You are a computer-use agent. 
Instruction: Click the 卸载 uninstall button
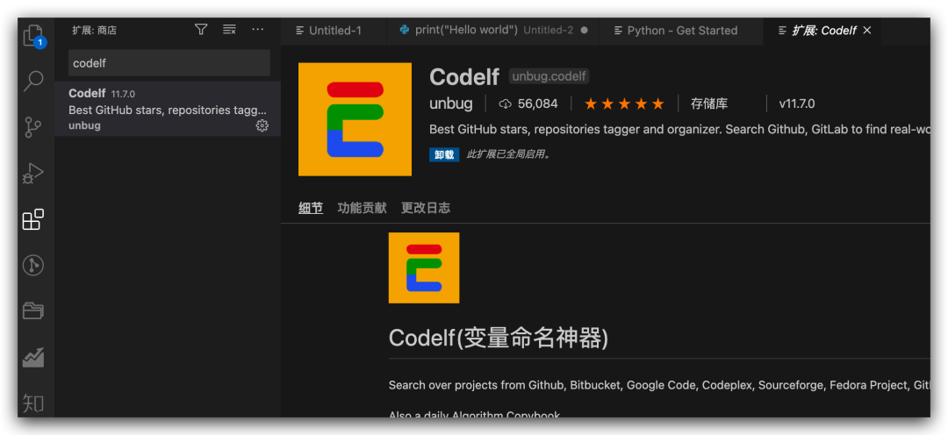click(444, 154)
